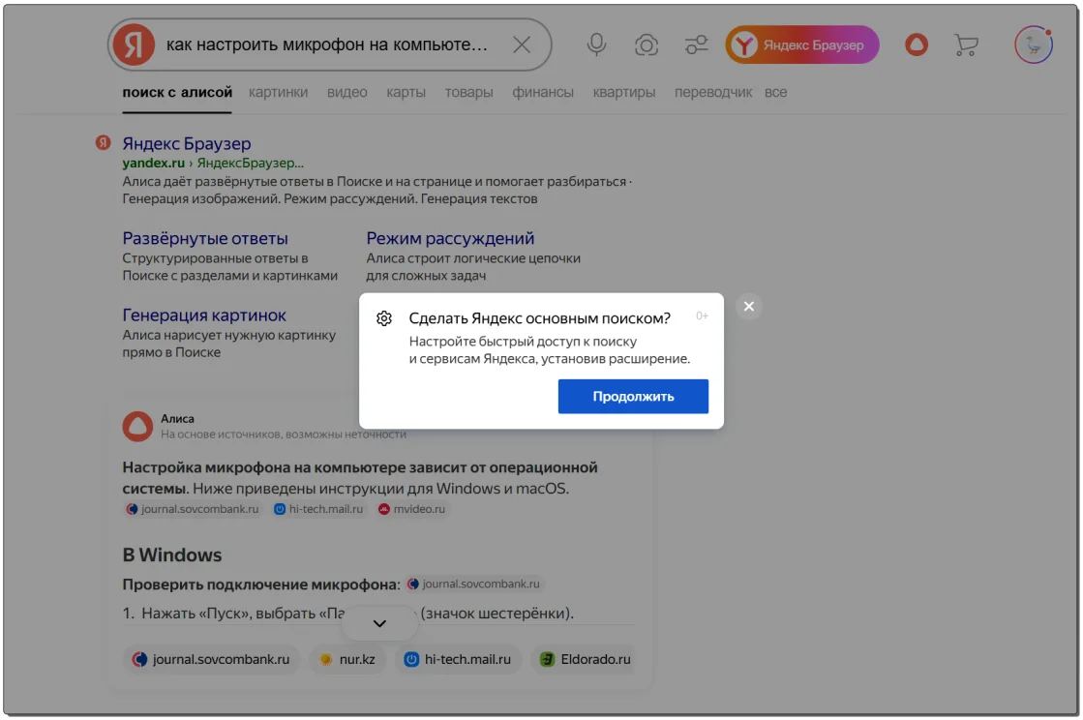Open 'Режим рассуждений' link
Image resolution: width=1083 pixels, height=720 pixels.
point(450,238)
